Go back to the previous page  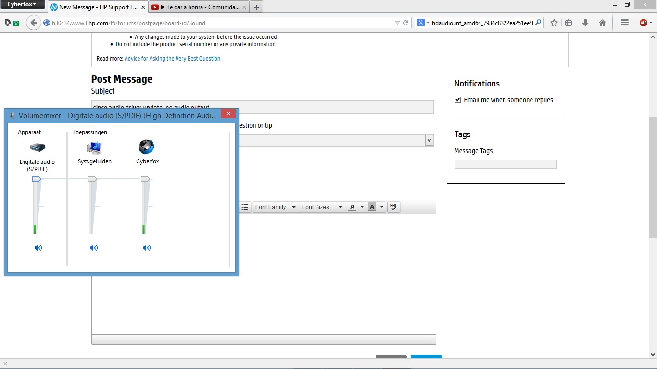click(x=33, y=23)
